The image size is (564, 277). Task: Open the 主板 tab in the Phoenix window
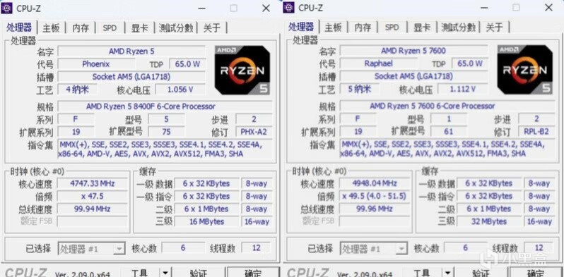pyautogui.click(x=51, y=28)
